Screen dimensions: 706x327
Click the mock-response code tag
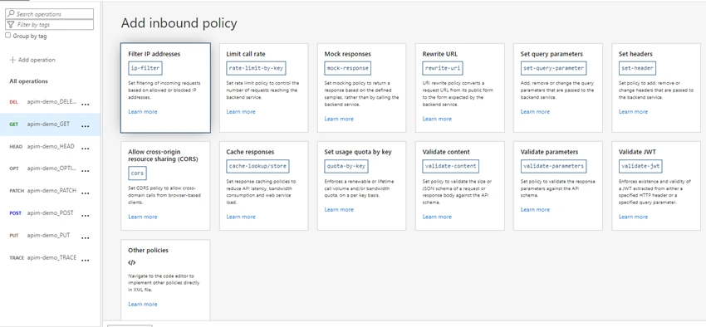point(347,68)
